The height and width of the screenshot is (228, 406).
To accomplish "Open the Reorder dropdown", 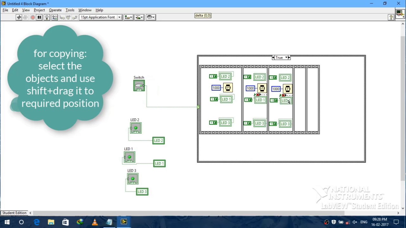I will tap(150, 17).
